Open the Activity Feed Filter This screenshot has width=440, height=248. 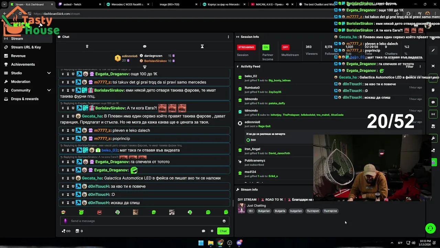[x=409, y=66]
